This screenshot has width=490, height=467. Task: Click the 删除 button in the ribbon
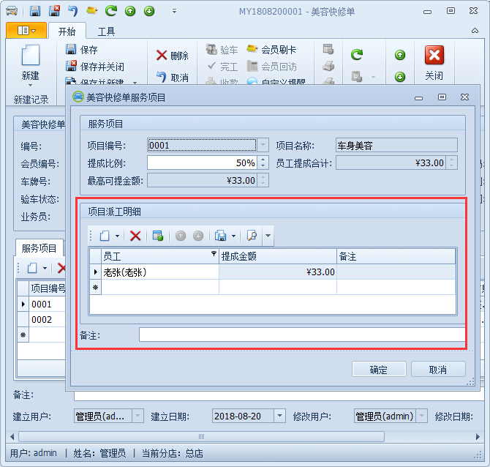172,56
